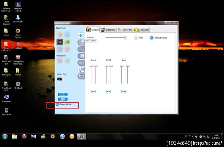Launch Firefox from the taskbar
The height and width of the screenshot is (147, 224).
(x=24, y=137)
